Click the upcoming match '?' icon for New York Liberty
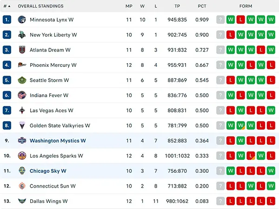Image resolution: width=279 pixels, height=209 pixels. point(220,35)
